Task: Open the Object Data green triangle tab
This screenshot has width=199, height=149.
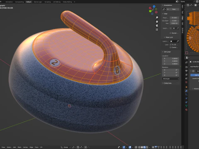Action: click(x=186, y=106)
